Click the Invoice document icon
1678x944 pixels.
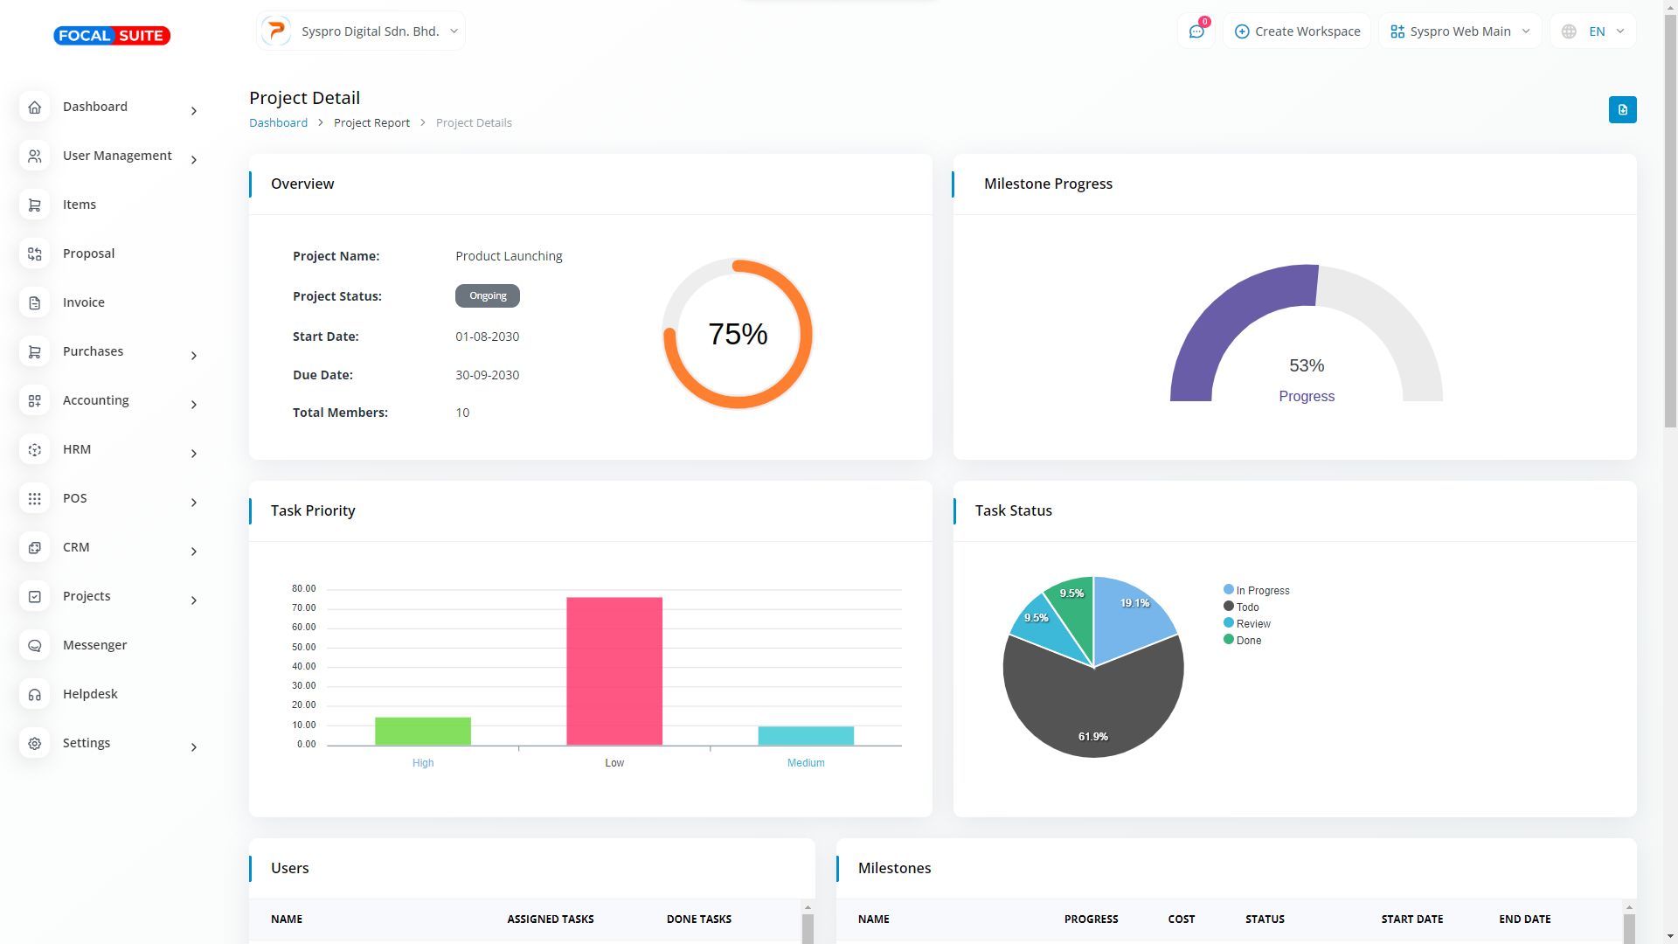[x=35, y=302]
